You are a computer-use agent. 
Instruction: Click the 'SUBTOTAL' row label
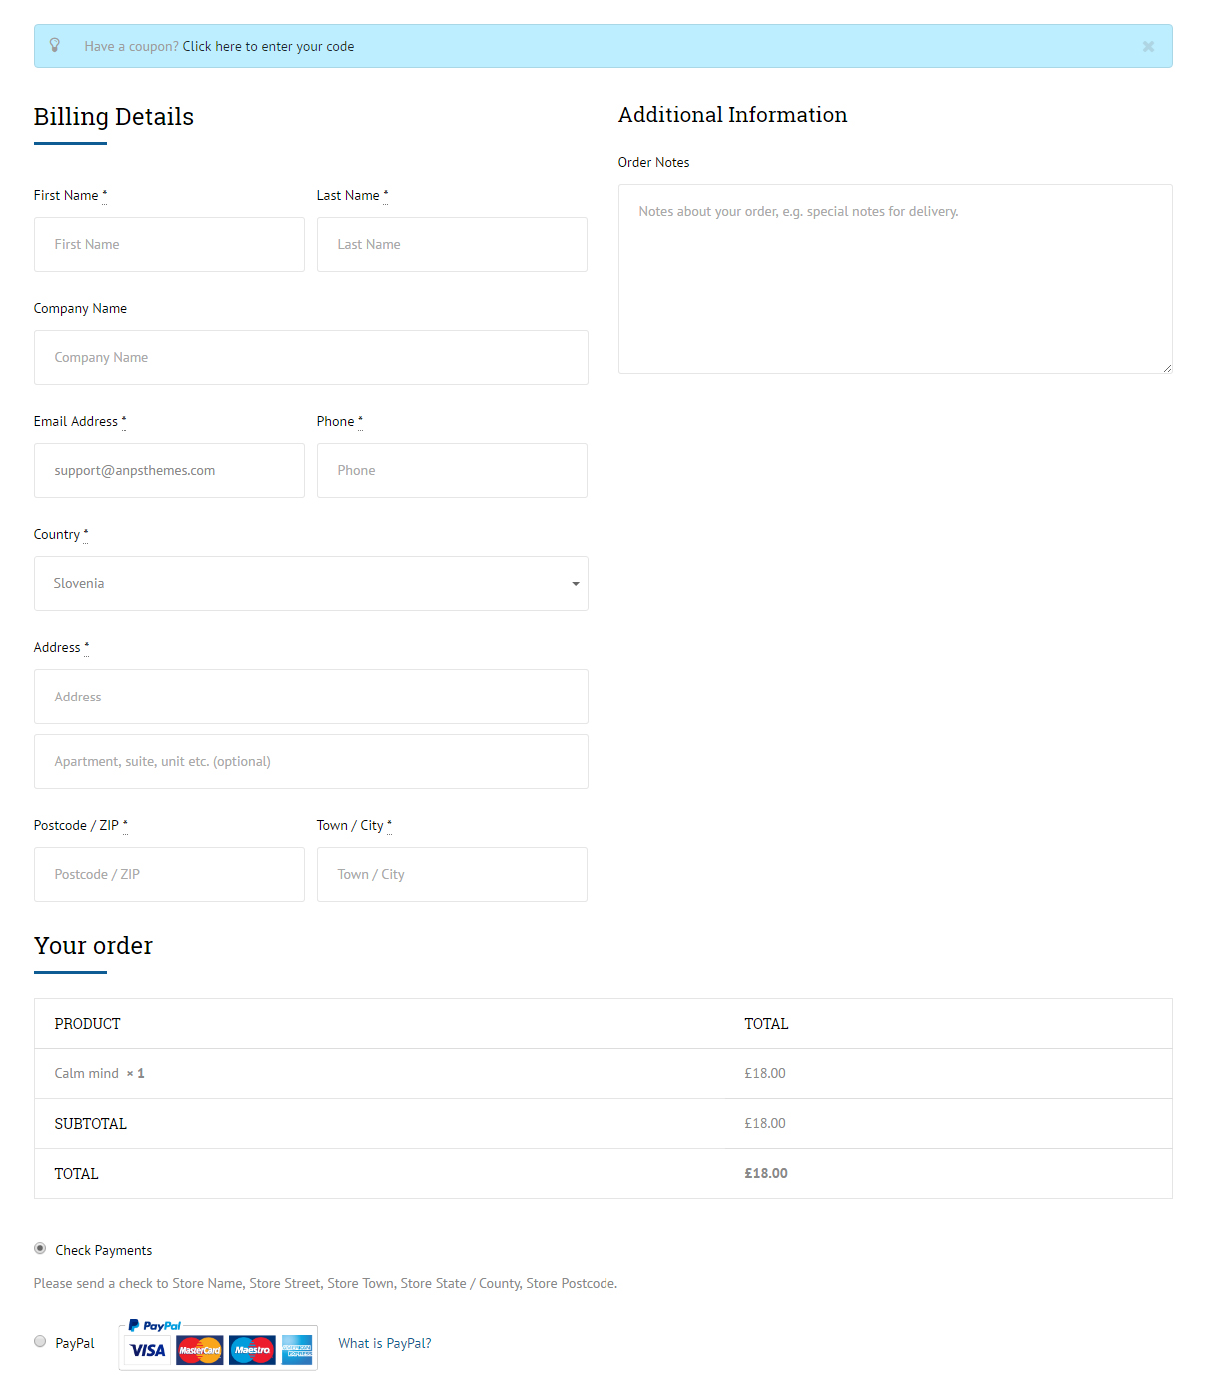point(91,1124)
